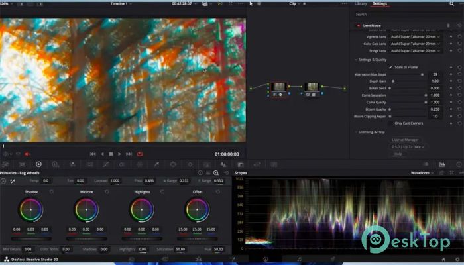Pick white point with eyedropper-plus icon
Image resolution: width=464 pixels, height=265 pixels.
[x=13, y=180]
